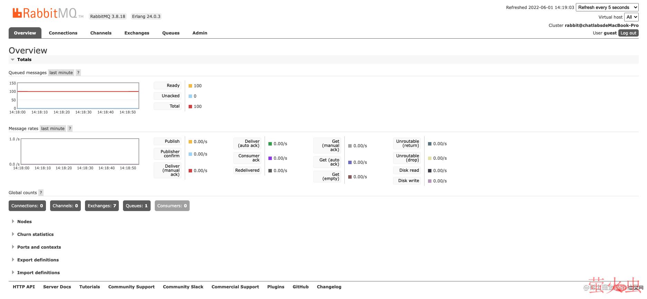Change Queued messages last minute range
Screen dimensions: 647x299
tap(61, 73)
